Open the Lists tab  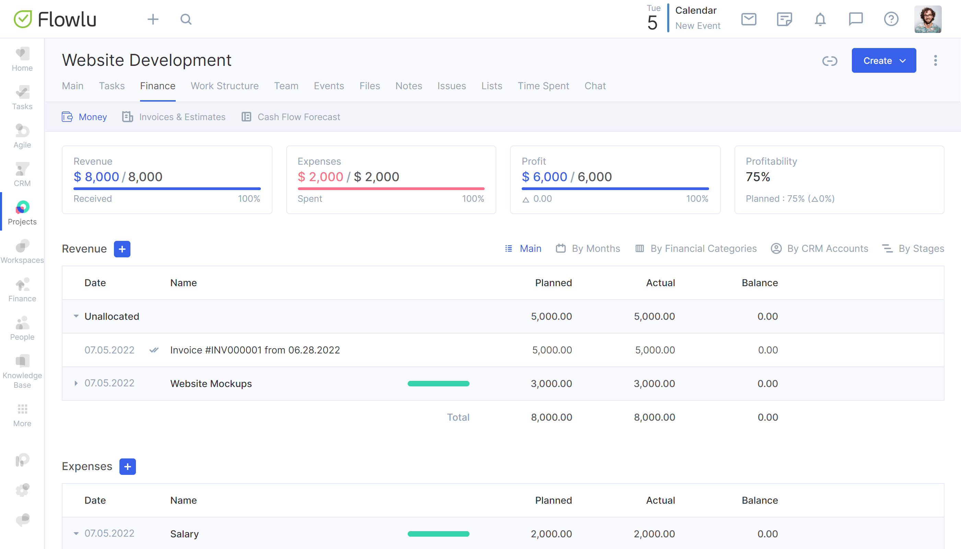click(492, 86)
